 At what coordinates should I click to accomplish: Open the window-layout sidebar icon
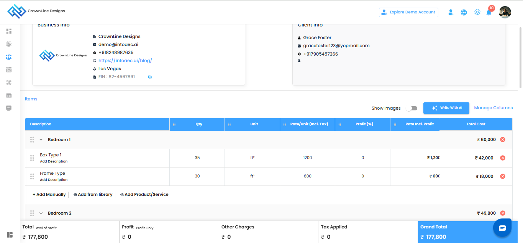[x=9, y=70]
